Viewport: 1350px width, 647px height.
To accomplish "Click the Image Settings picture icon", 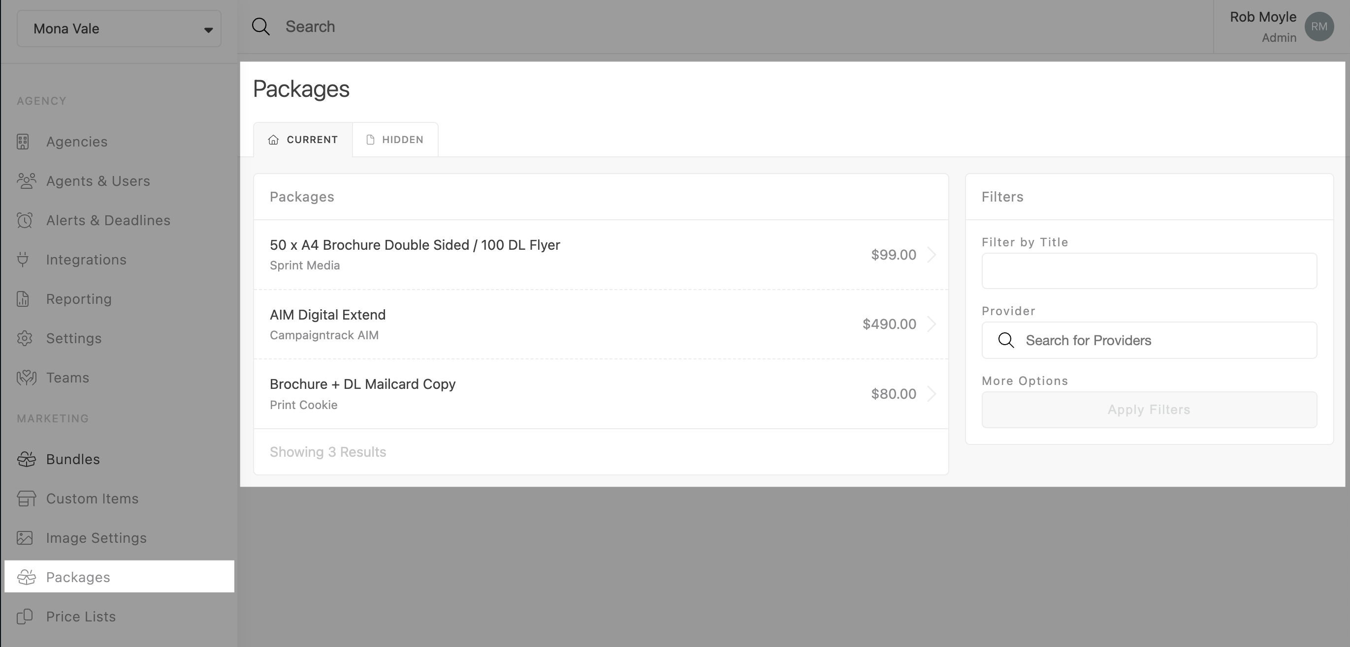I will [x=24, y=537].
